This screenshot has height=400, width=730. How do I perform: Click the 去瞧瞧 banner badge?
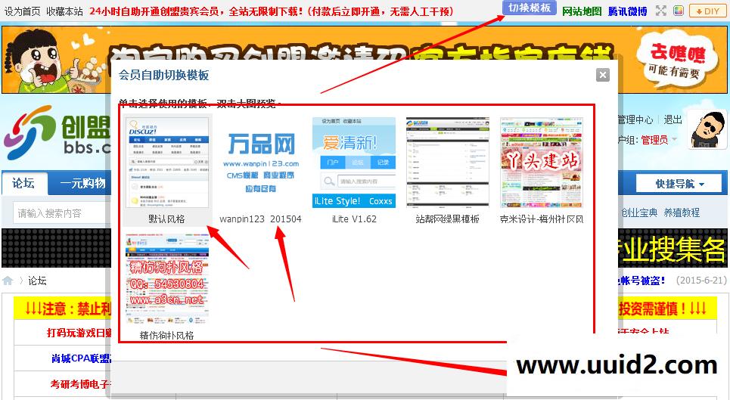pos(677,59)
